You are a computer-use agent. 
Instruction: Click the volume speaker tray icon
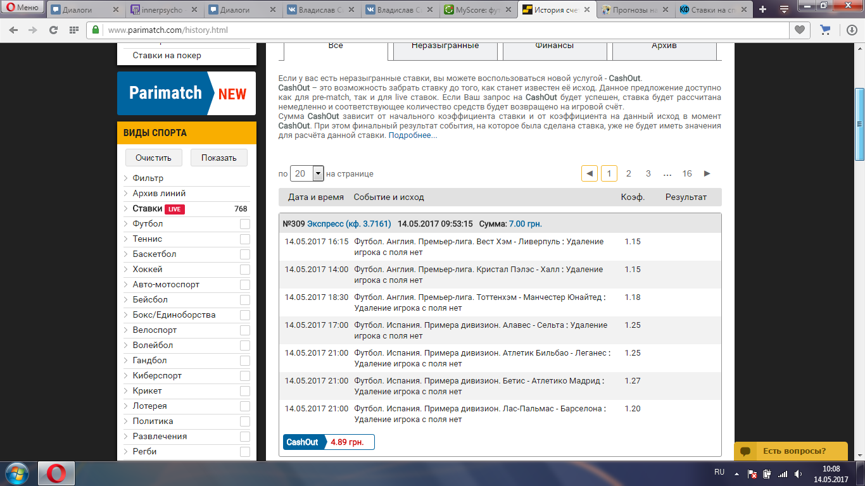point(799,473)
